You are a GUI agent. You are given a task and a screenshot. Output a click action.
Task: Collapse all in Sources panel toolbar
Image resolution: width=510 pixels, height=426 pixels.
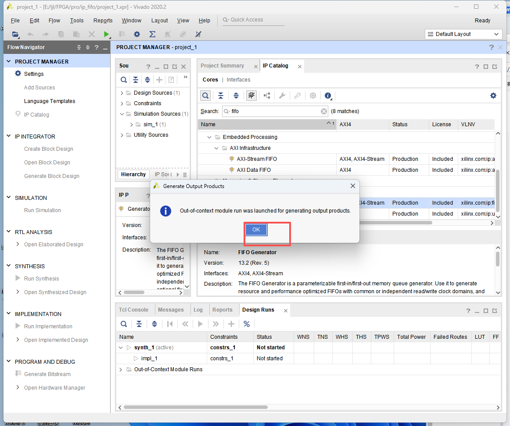(x=135, y=80)
